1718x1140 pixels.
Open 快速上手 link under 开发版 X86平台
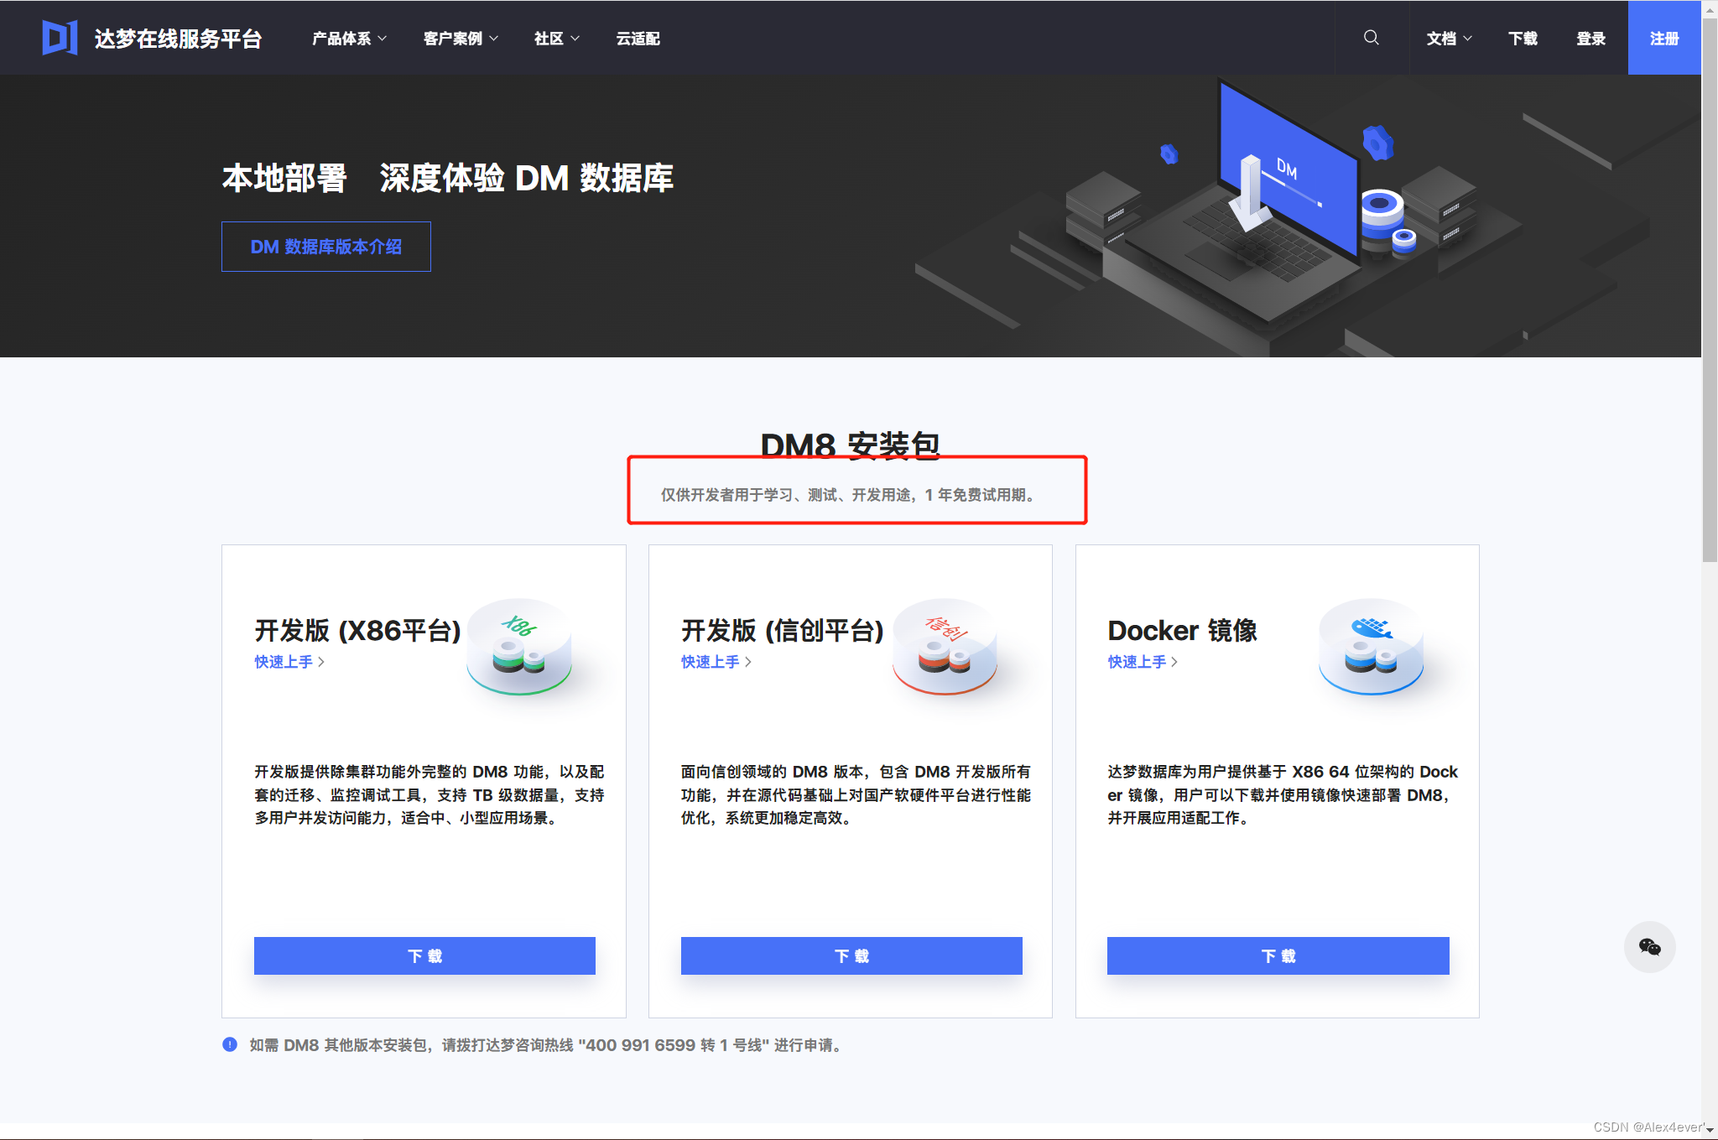(286, 662)
